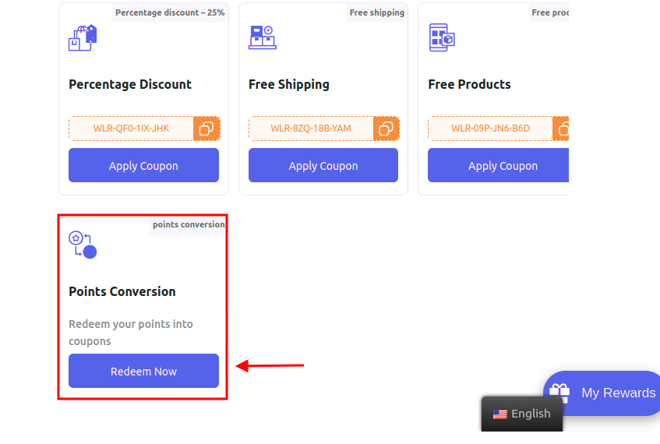
Task: Apply the Free Products coupon
Action: click(499, 165)
